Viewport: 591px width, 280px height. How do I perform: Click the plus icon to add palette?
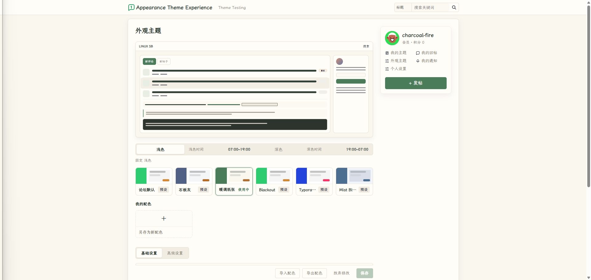[164, 219]
